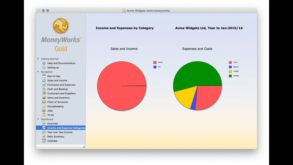Select Income and Expense Categories dashboard
The width and height of the screenshot is (293, 165).
(x=66, y=128)
